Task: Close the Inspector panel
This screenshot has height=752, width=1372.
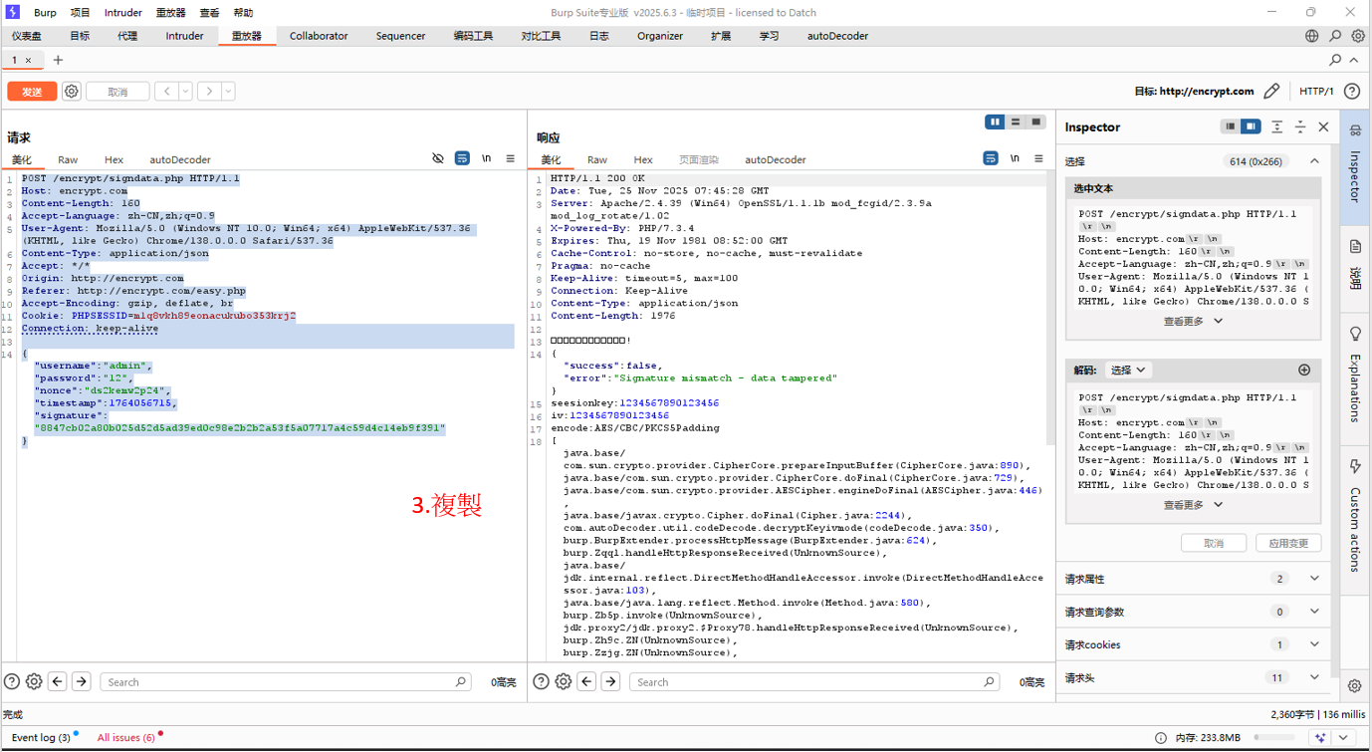Action: [x=1323, y=126]
